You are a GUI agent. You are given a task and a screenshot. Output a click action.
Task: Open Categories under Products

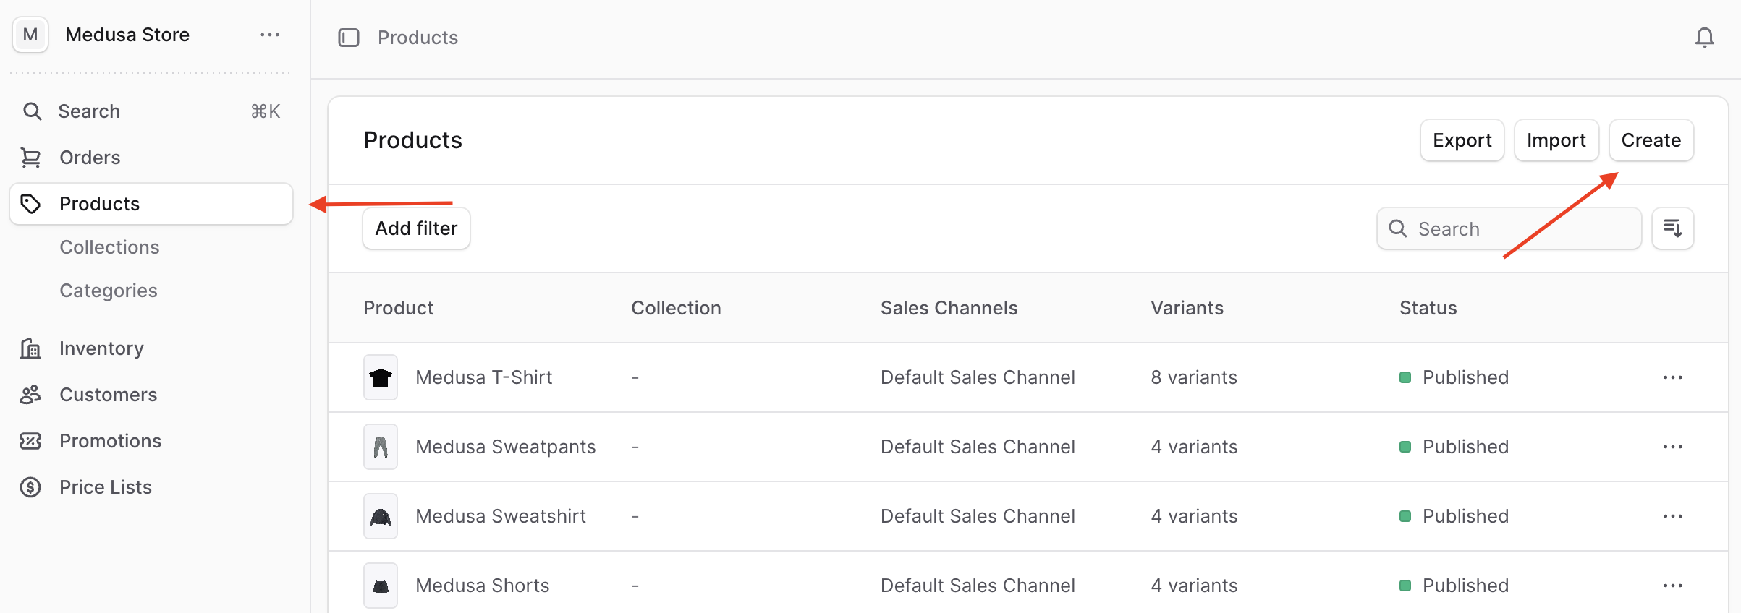point(109,291)
